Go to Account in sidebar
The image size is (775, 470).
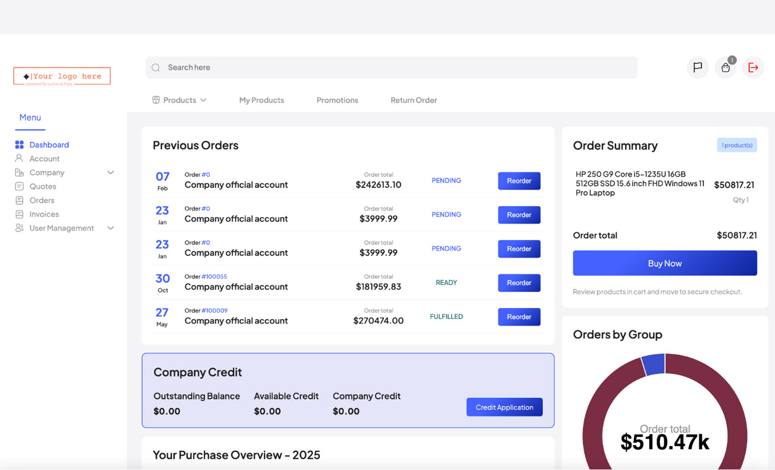tap(44, 159)
